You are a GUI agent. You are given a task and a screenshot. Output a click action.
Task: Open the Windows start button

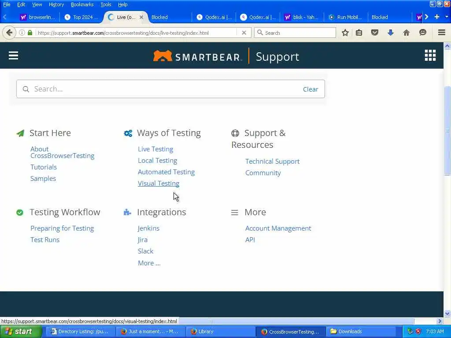[20, 331]
